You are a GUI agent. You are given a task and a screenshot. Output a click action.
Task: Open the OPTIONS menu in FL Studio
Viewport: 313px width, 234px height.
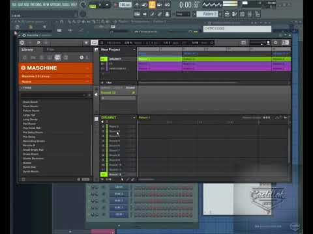pyautogui.click(x=55, y=5)
